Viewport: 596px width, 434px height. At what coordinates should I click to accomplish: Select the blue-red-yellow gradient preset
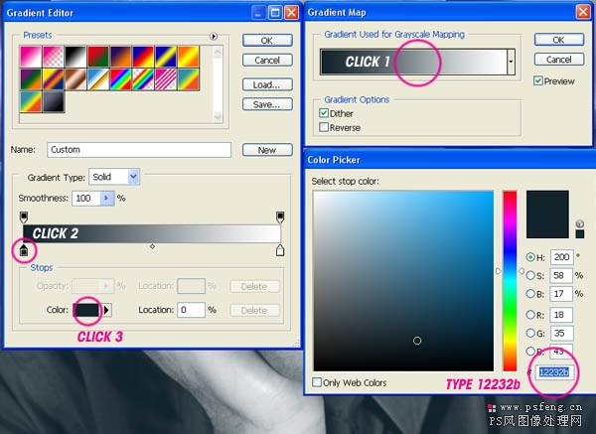[143, 57]
